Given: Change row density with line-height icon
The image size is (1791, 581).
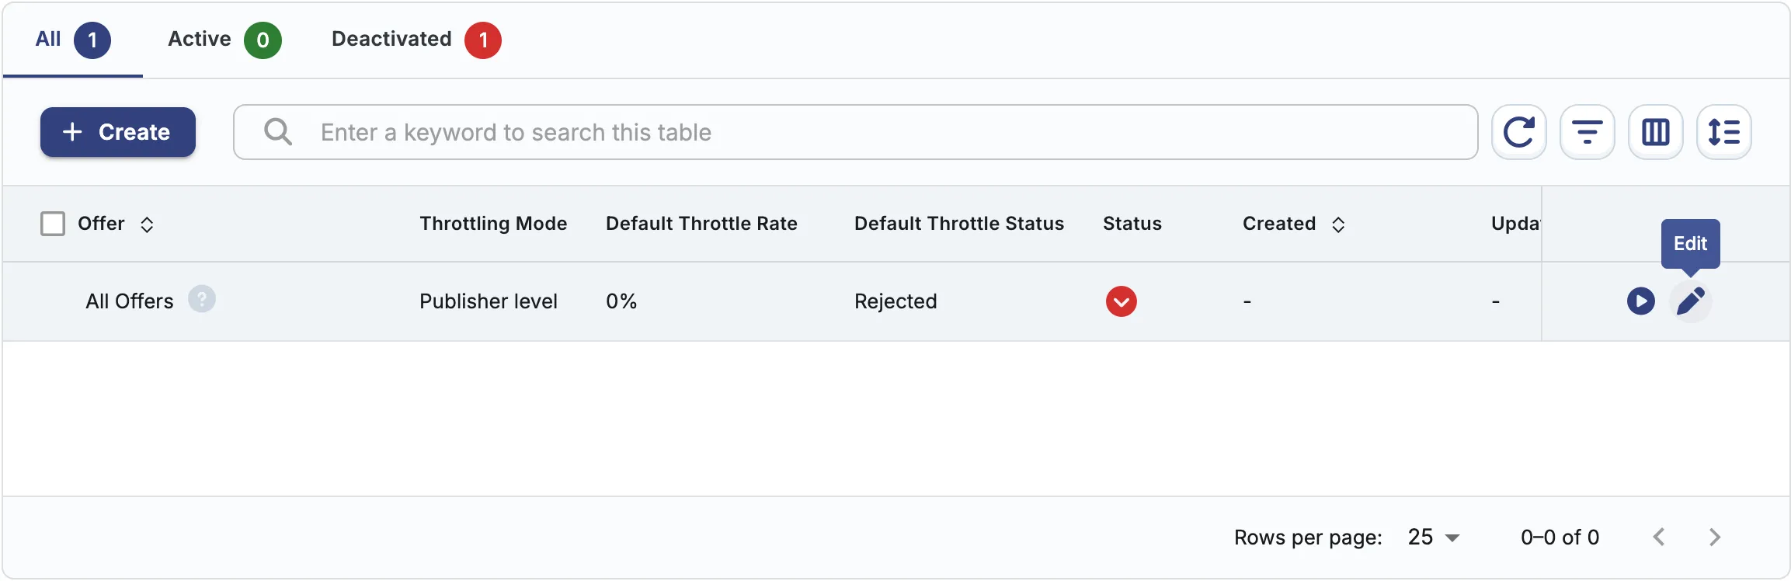Looking at the screenshot, I should tap(1723, 132).
